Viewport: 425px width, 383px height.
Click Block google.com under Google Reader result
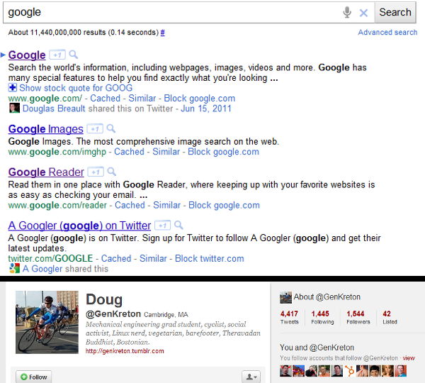(x=224, y=205)
